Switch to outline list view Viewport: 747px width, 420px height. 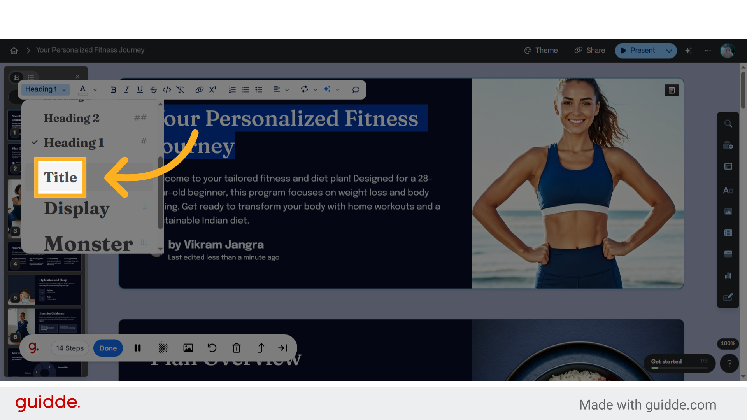pos(31,77)
